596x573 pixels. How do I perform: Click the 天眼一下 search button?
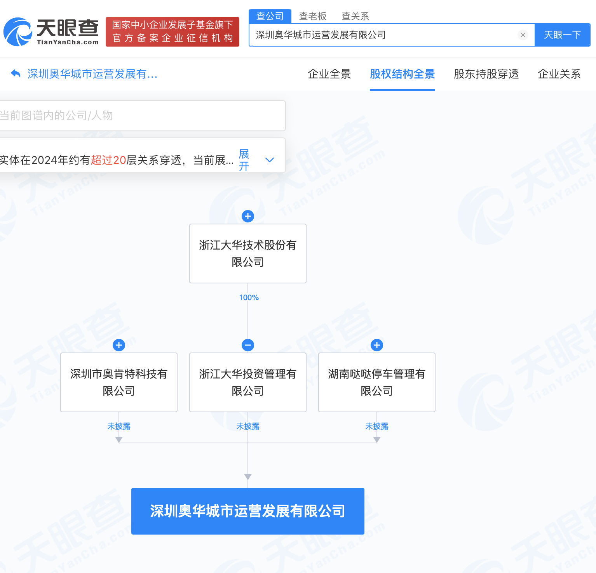click(563, 35)
